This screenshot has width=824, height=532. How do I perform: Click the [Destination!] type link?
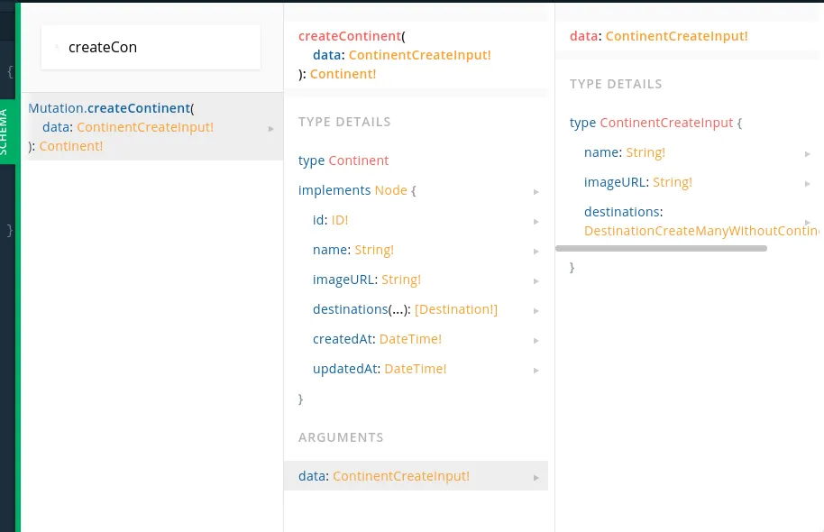[x=456, y=309]
